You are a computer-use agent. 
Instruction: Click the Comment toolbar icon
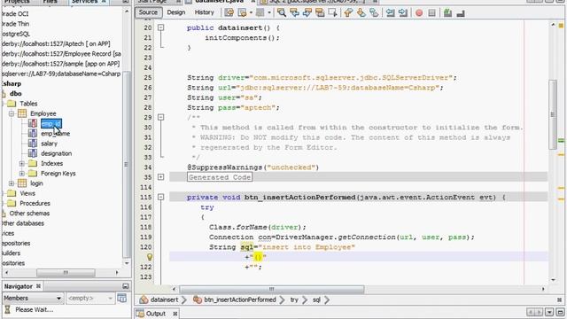pos(447,12)
